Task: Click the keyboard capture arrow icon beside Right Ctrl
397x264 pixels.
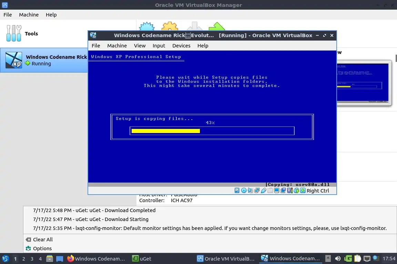Action: [x=303, y=190]
